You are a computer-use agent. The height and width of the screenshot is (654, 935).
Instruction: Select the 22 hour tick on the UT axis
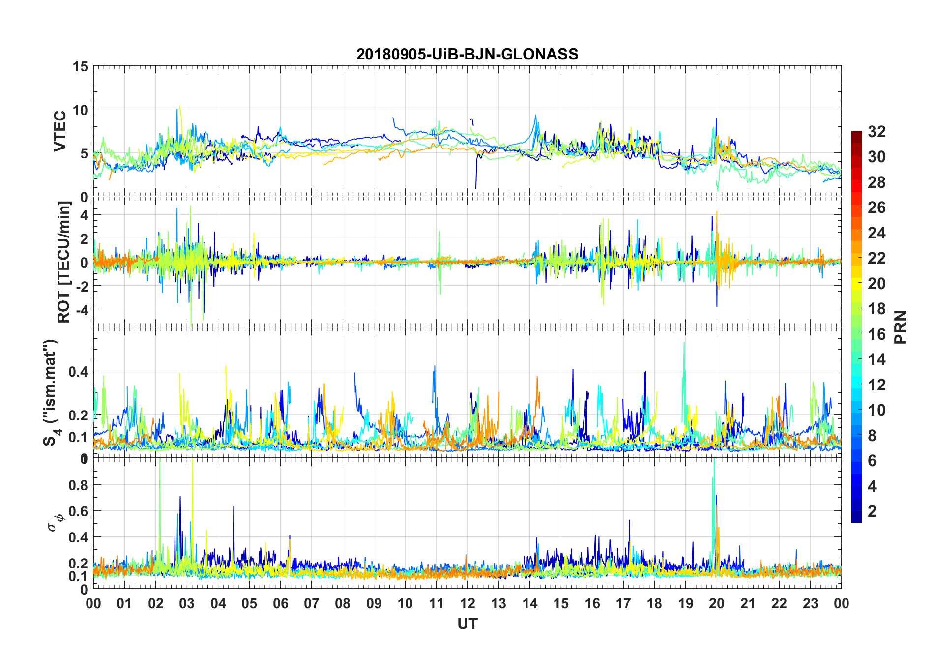(x=779, y=603)
